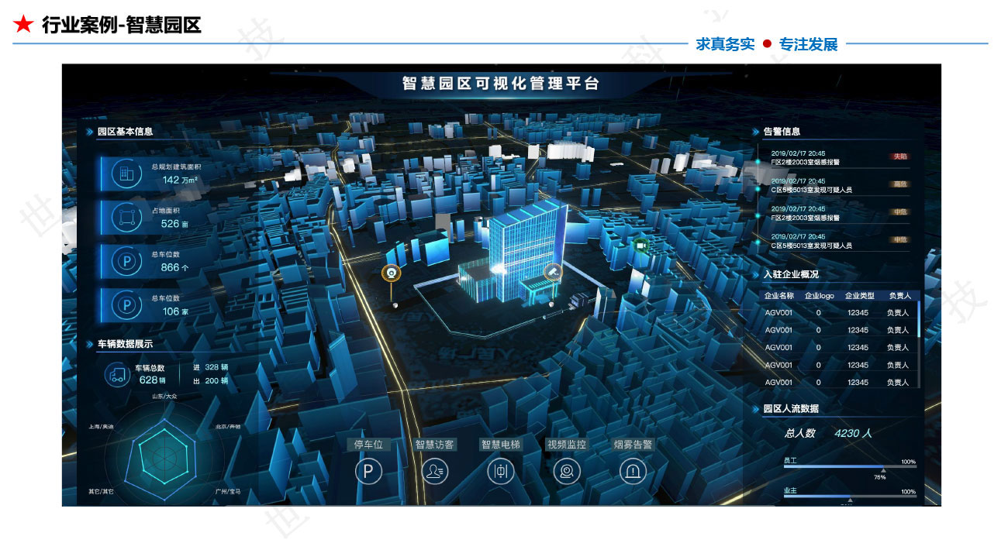Click the green camera marker on map
1008x550 pixels.
point(640,245)
